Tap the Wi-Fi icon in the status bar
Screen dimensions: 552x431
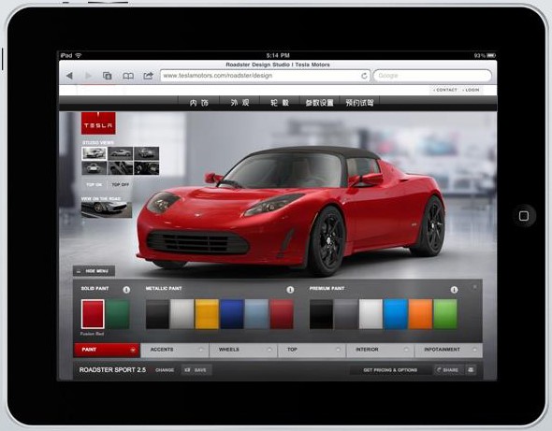coord(79,55)
